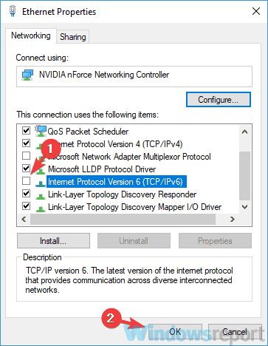Viewport: 268px width, 346px height.
Task: Click the list's scroll down arrow
Action: 244,207
